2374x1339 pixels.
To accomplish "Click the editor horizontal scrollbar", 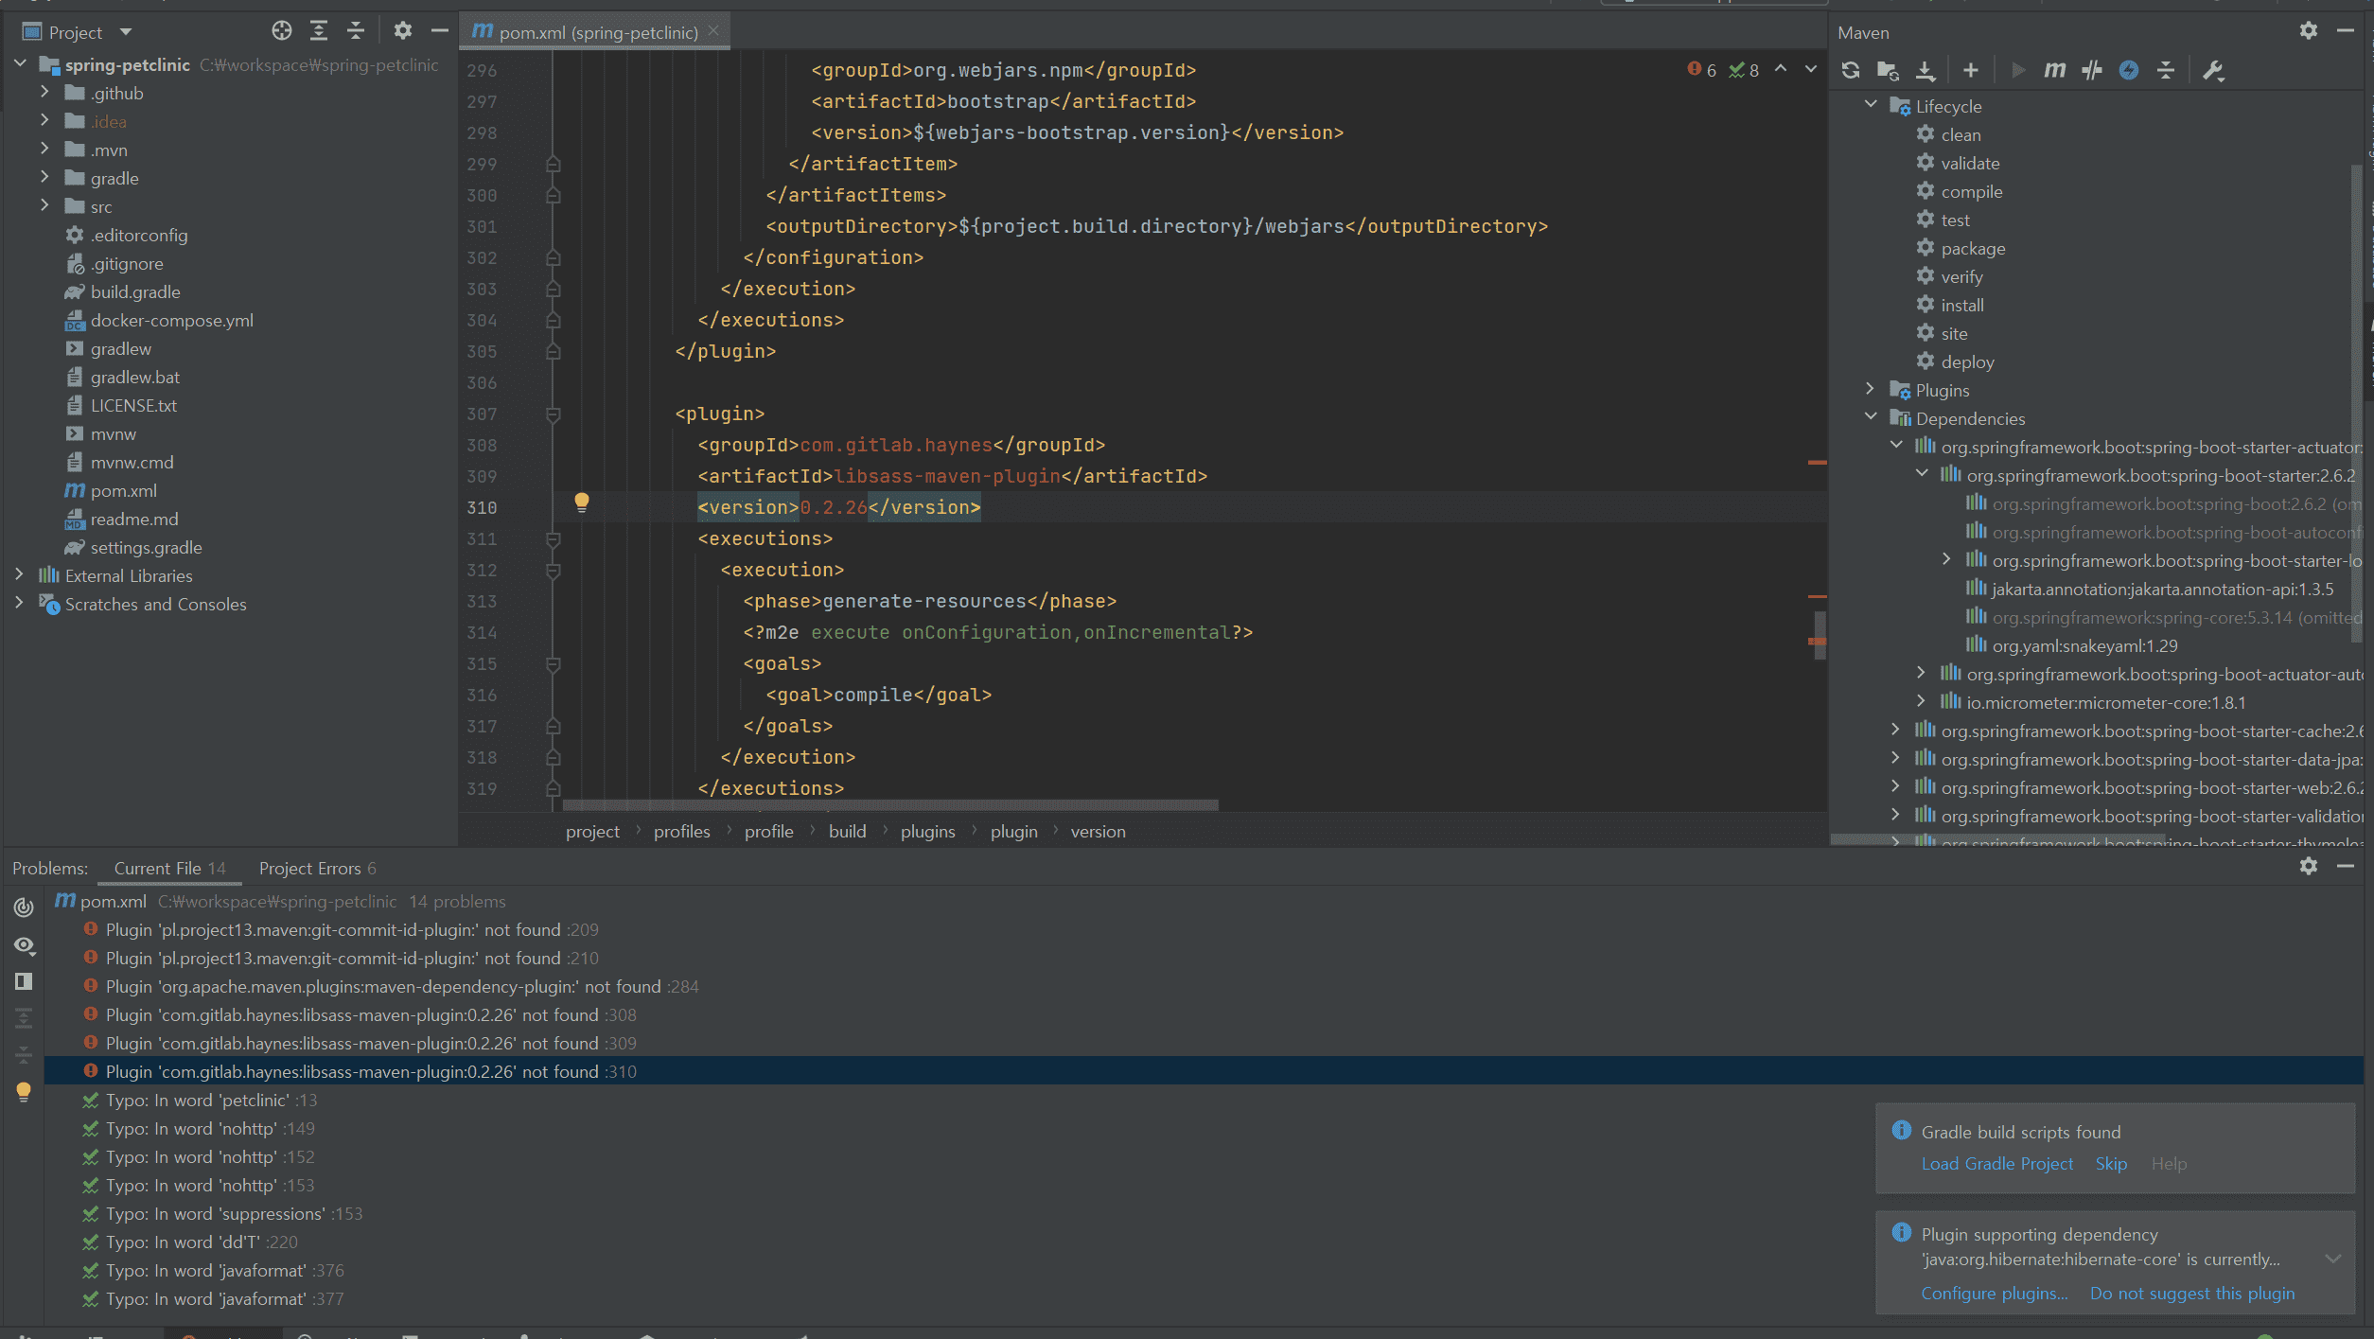I will tap(889, 805).
